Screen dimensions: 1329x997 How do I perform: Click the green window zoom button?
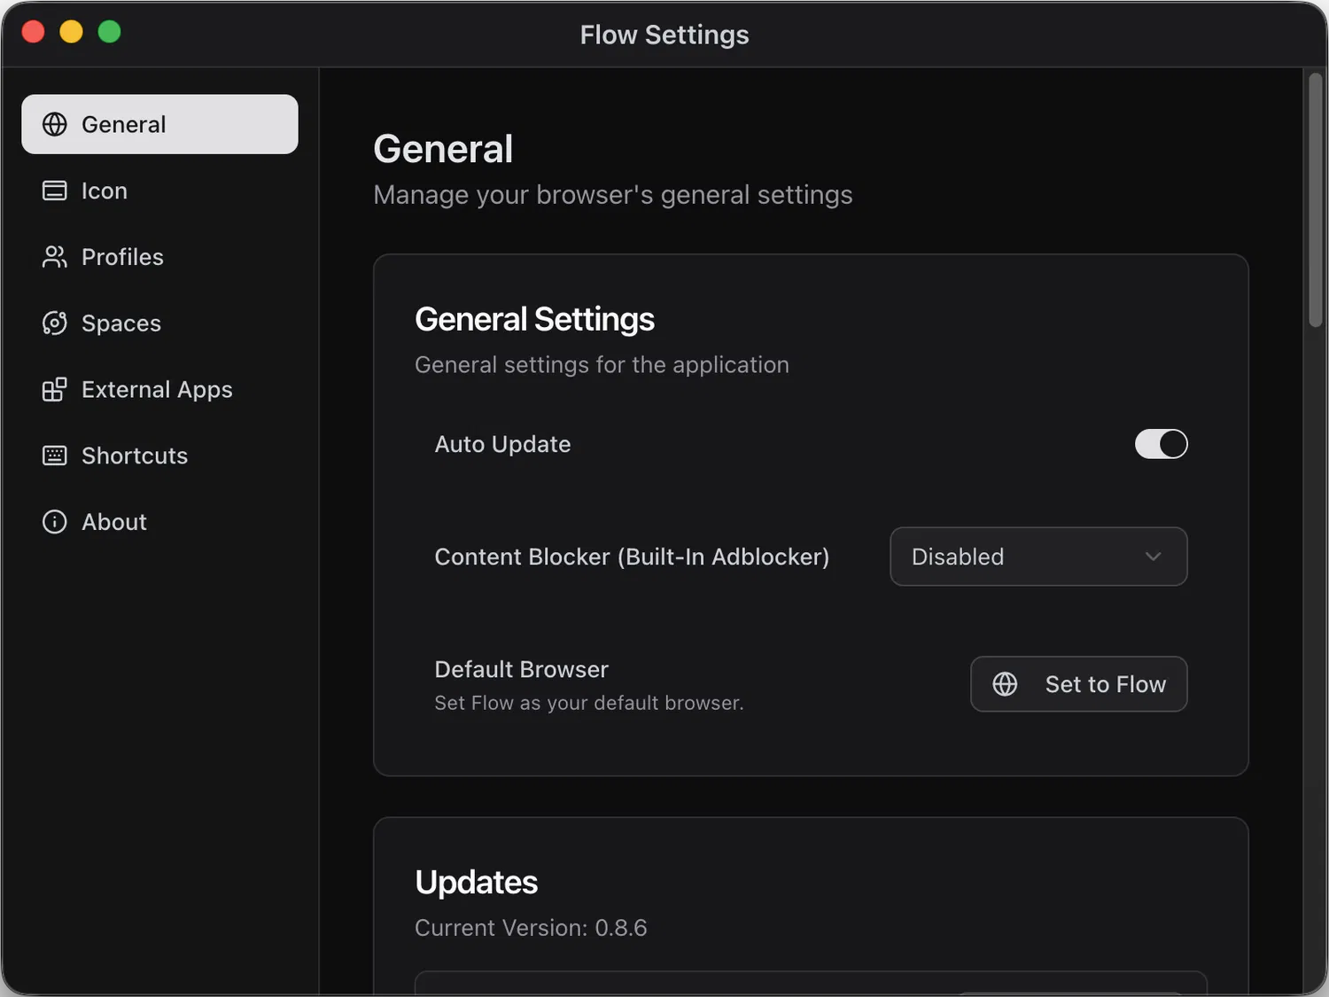point(109,32)
